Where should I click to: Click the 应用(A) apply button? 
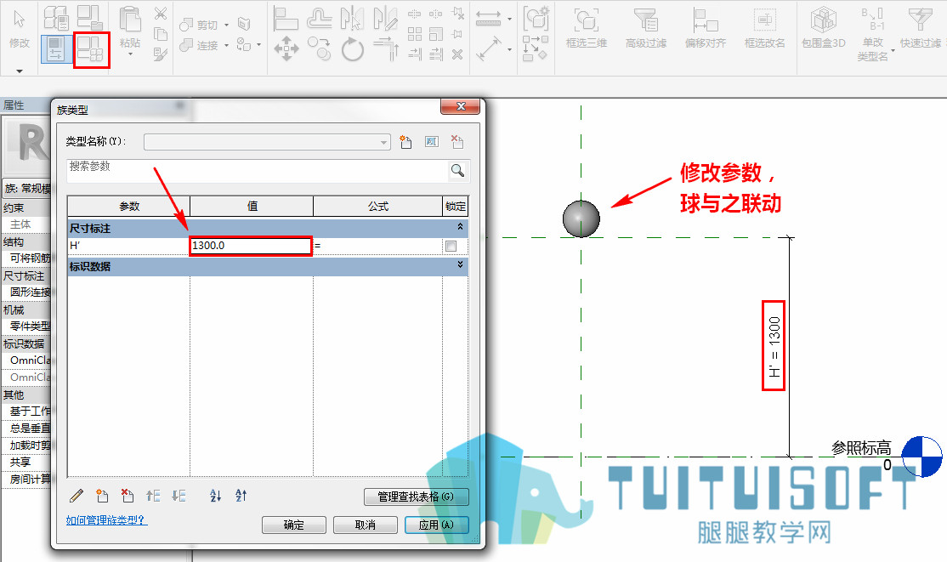pyautogui.click(x=436, y=525)
